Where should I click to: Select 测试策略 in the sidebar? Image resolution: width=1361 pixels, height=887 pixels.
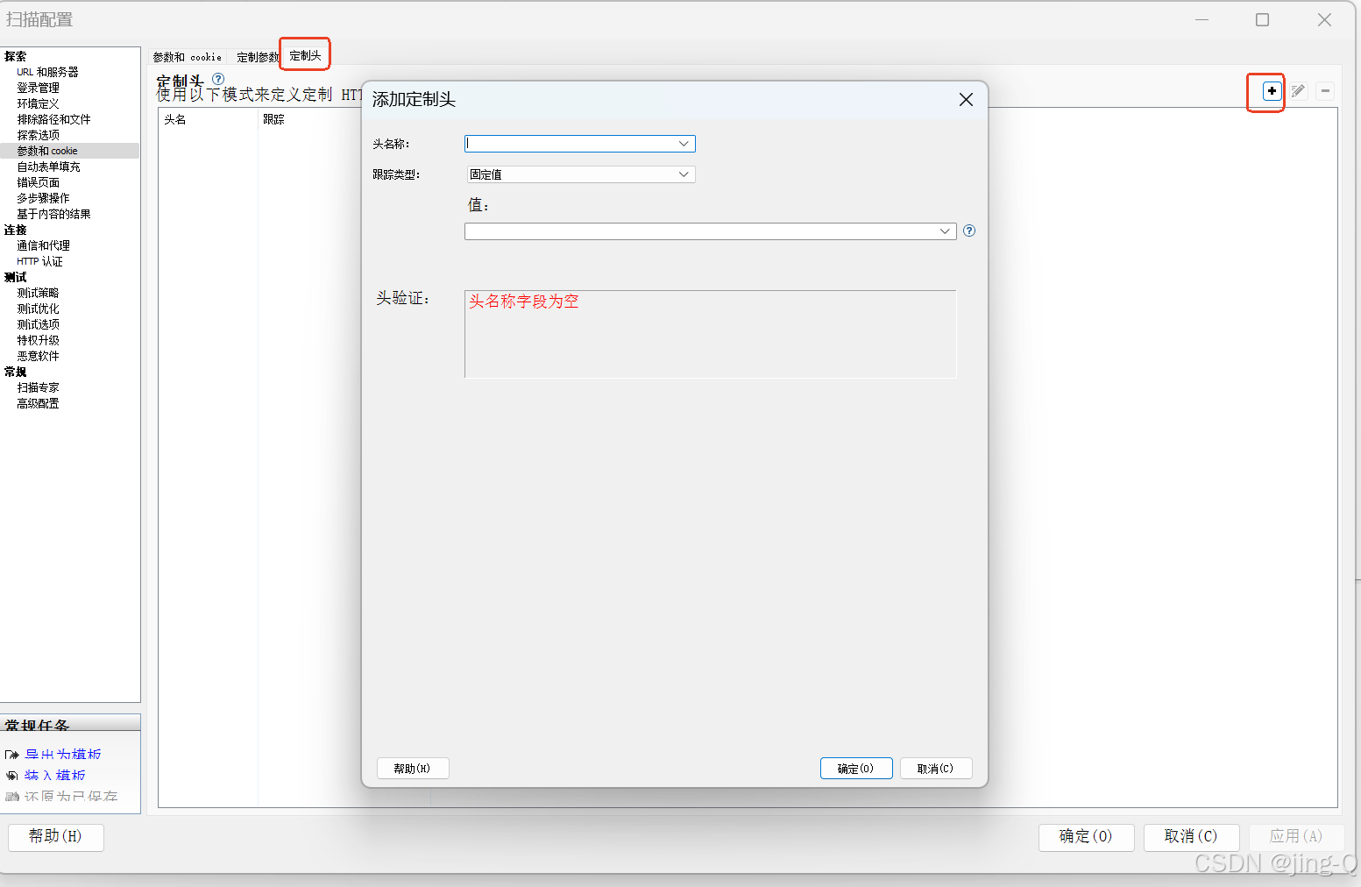pyautogui.click(x=39, y=293)
